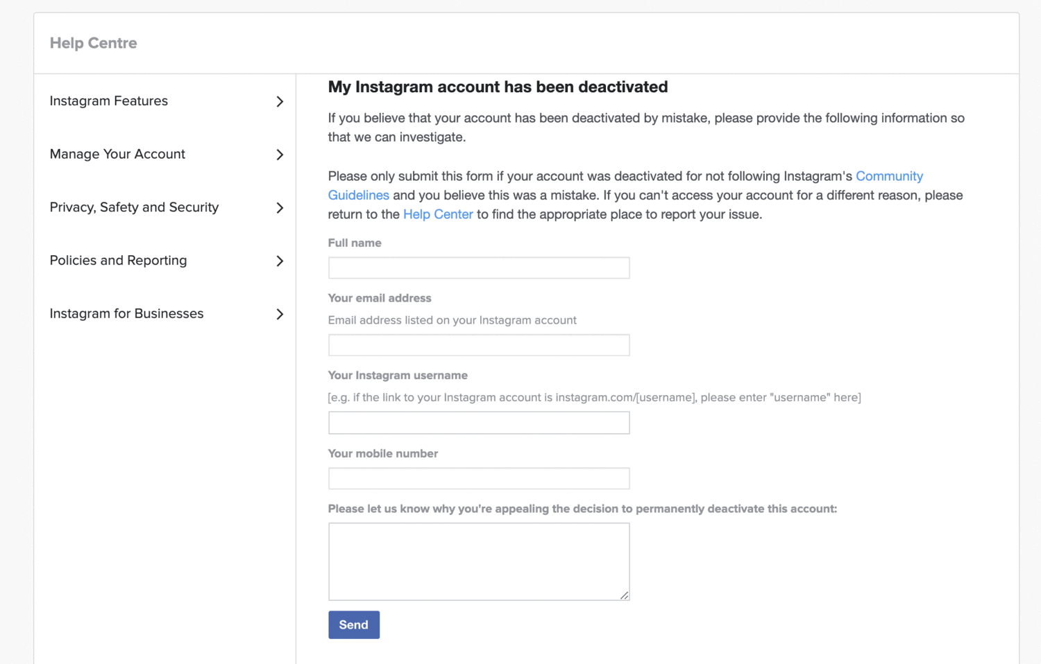The height and width of the screenshot is (664, 1041).
Task: Click inside the appeal reason text area
Action: pos(478,561)
